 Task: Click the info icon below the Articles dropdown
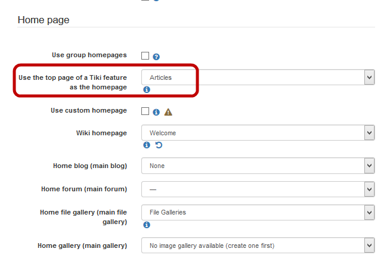pos(147,89)
